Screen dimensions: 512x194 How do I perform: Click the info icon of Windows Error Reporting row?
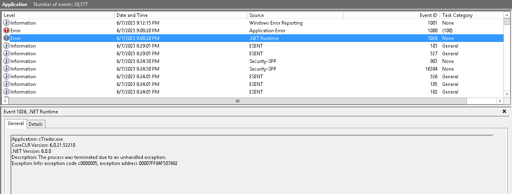coord(6,23)
